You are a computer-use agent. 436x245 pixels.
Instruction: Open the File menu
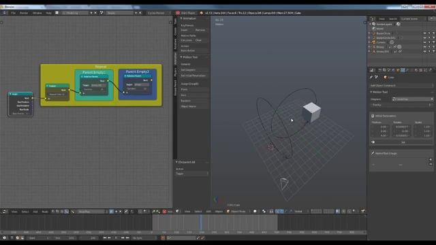13,13
